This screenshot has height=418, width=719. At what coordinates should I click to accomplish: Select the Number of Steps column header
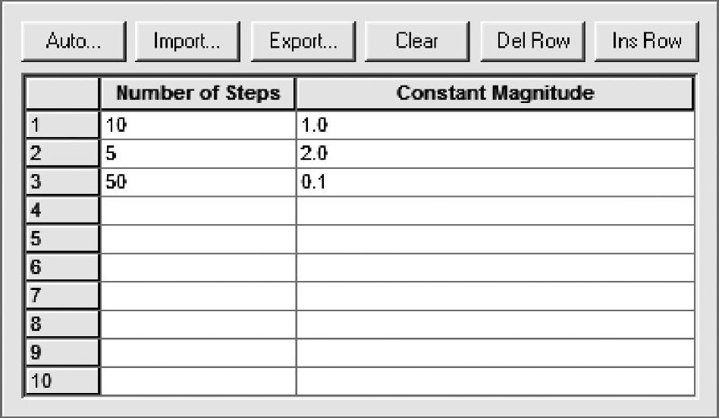(198, 94)
